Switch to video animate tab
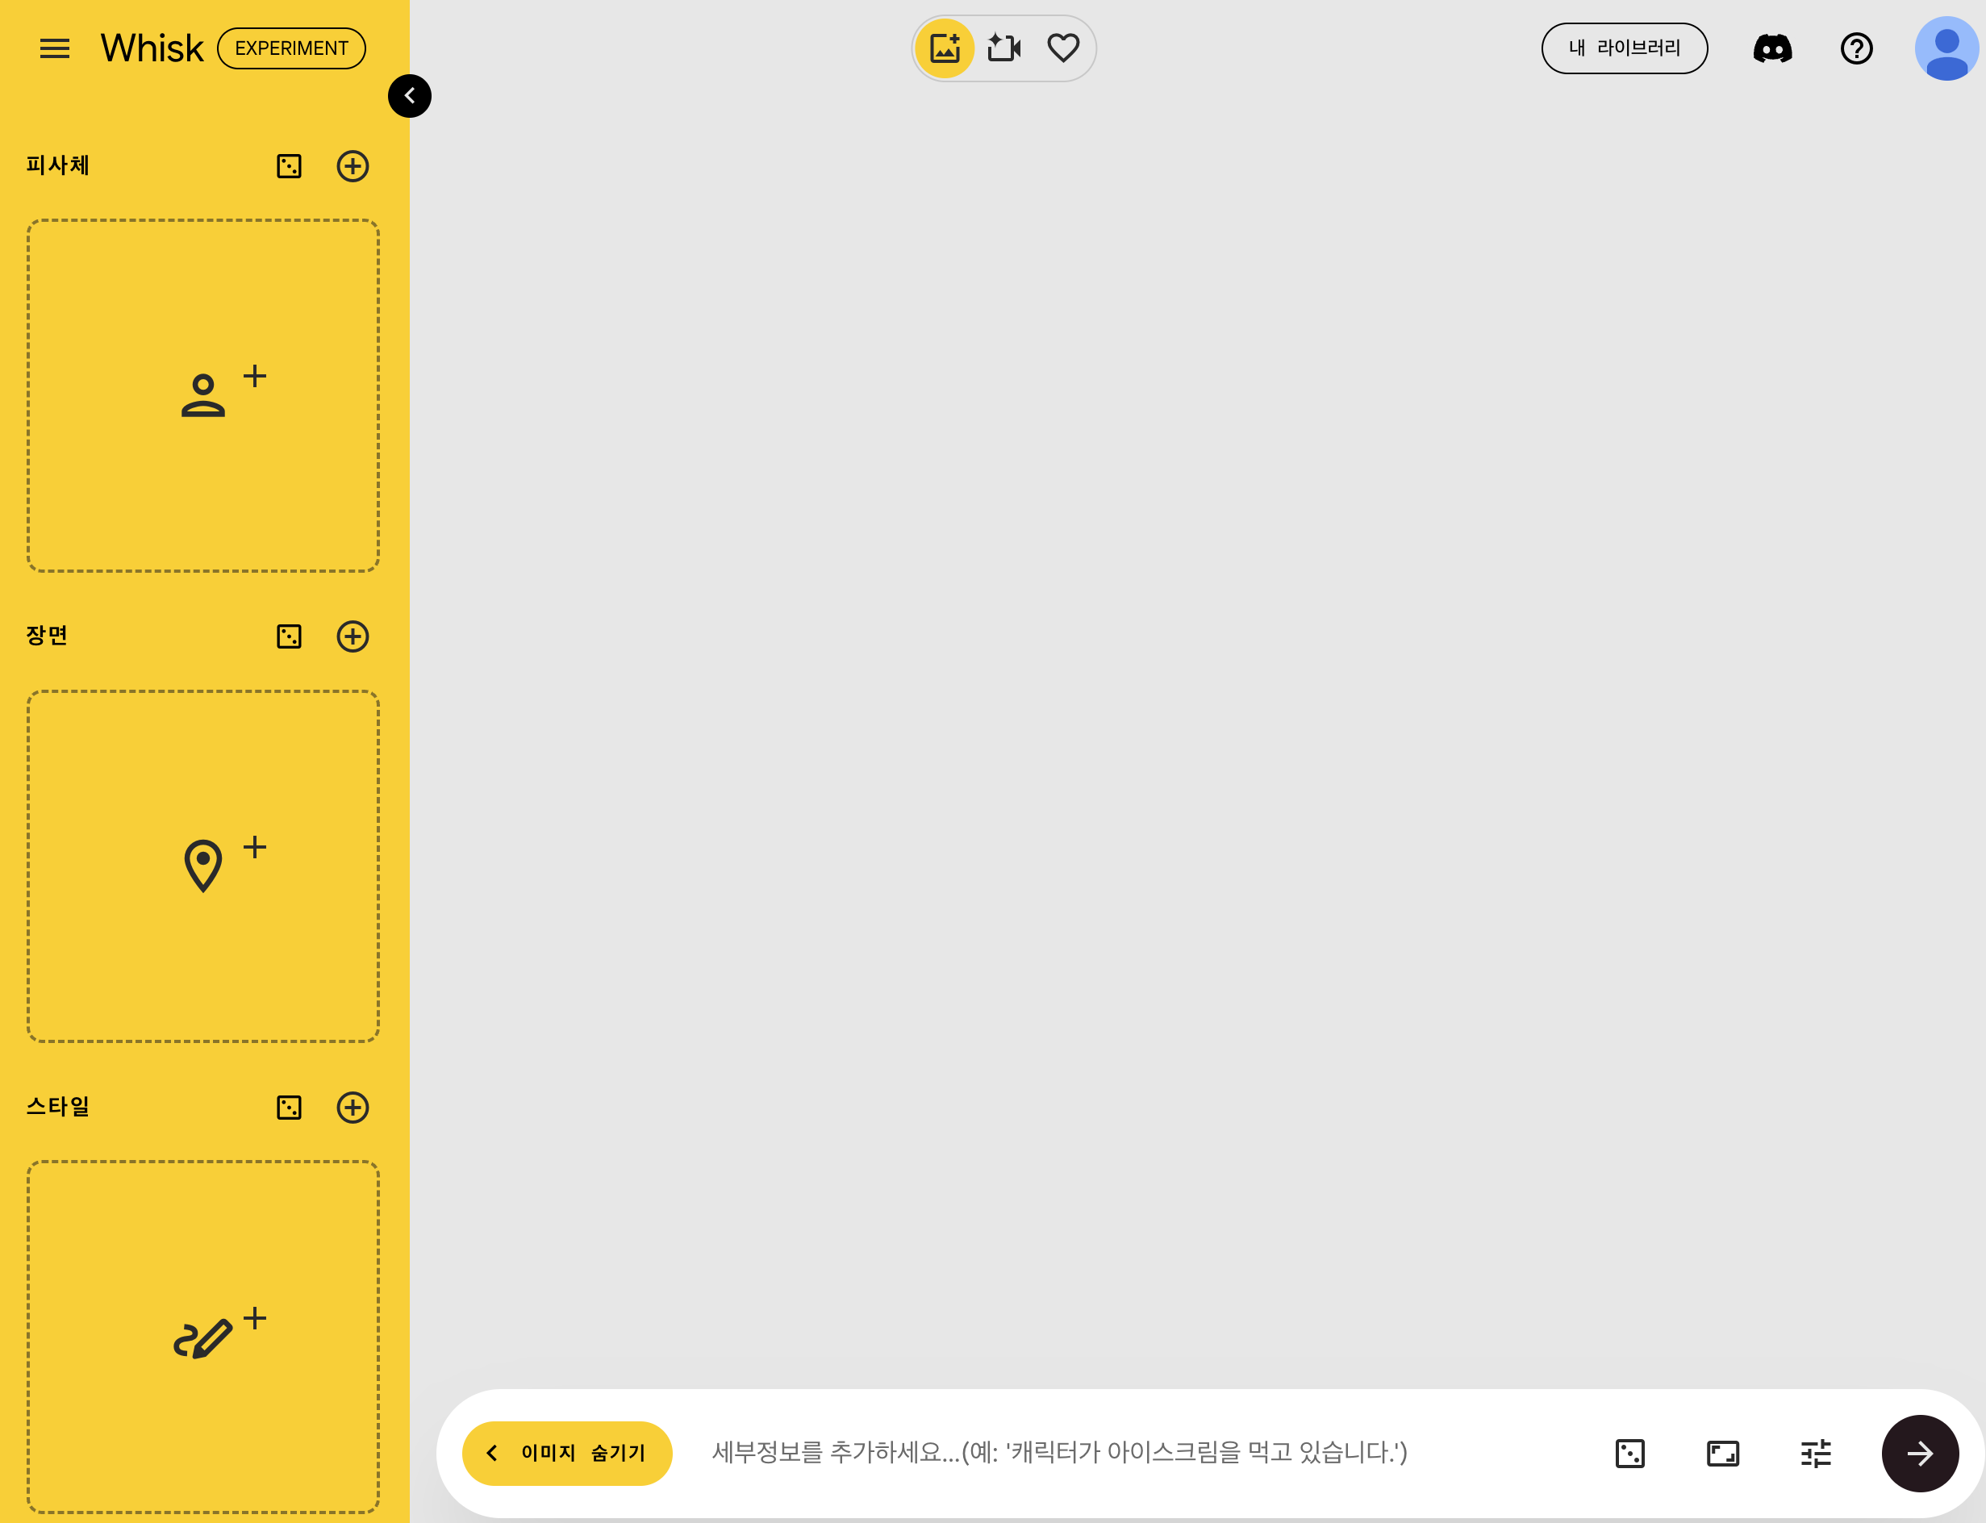The image size is (1986, 1523). (x=1004, y=48)
